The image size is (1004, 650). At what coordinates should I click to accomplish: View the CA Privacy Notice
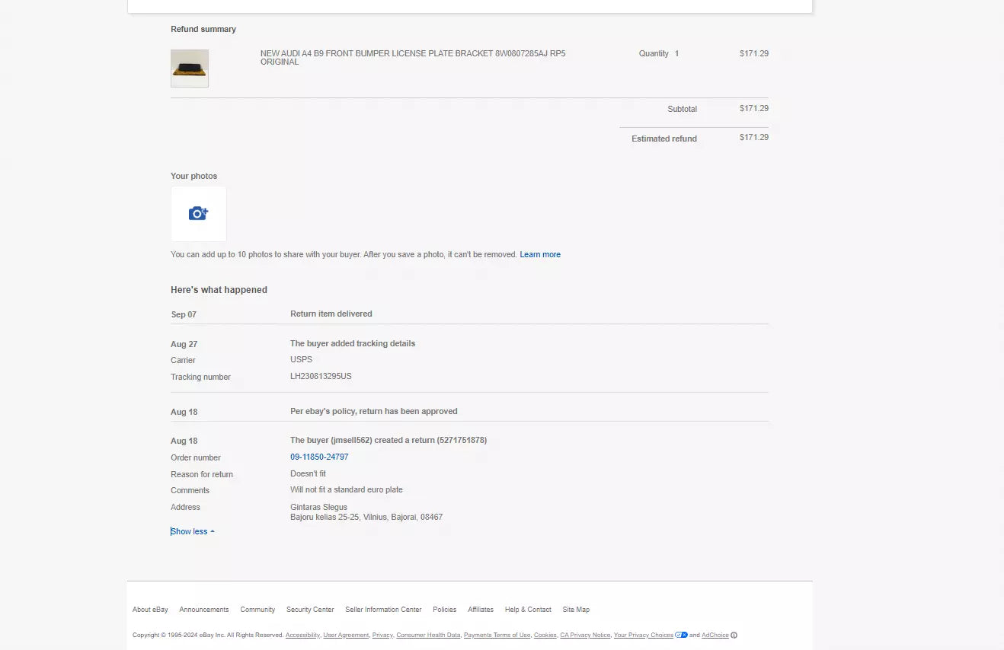tap(585, 635)
